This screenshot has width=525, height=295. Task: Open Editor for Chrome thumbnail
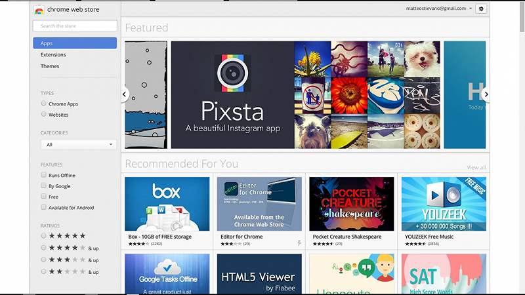(259, 204)
